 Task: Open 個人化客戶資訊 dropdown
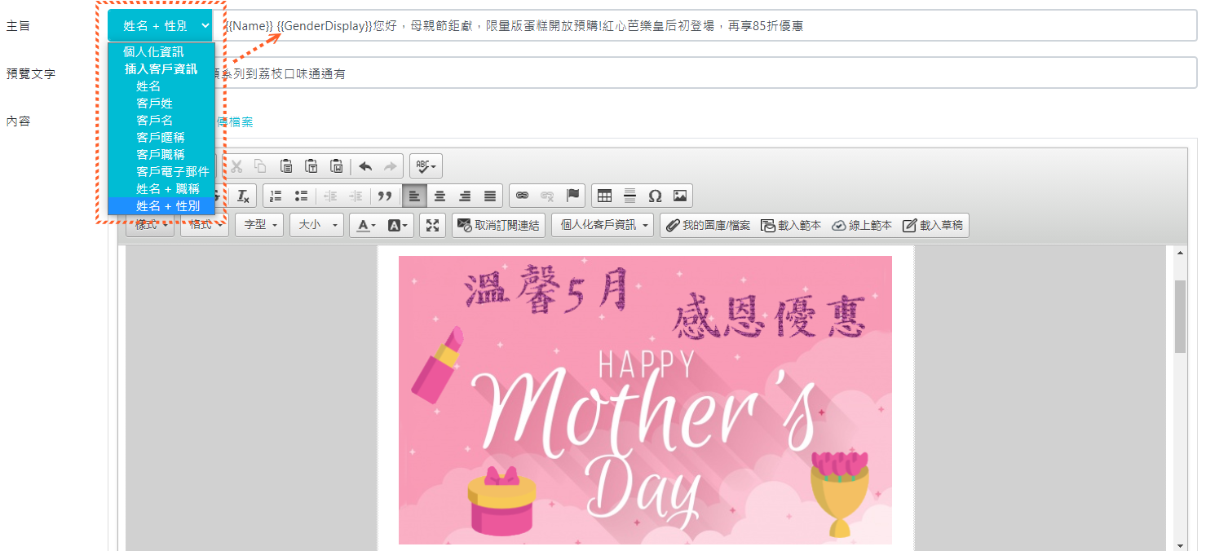coord(603,225)
